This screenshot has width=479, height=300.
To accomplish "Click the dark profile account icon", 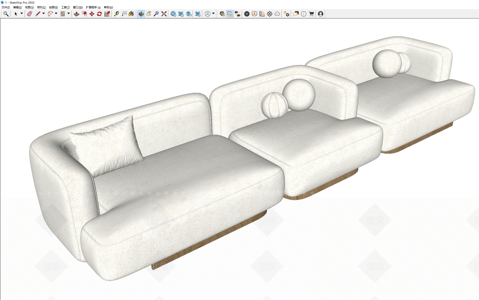I will (321, 14).
